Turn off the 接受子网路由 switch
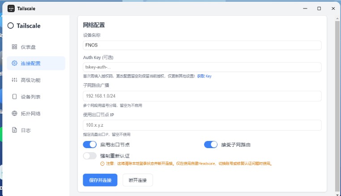 211,145
